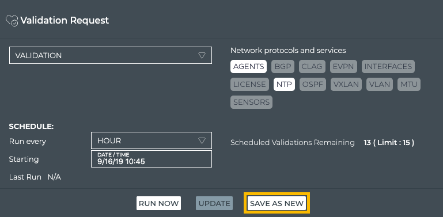443x217 pixels.
Task: Enable the BGP protocol validation
Action: click(283, 67)
